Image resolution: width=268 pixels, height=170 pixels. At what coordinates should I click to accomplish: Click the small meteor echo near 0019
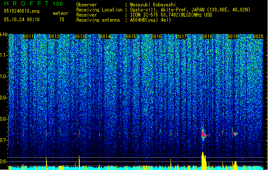(x=236, y=134)
